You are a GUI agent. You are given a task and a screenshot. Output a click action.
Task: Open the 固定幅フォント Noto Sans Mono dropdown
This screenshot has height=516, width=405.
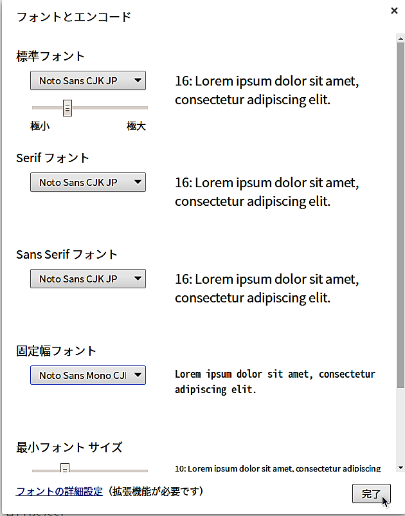click(x=88, y=375)
